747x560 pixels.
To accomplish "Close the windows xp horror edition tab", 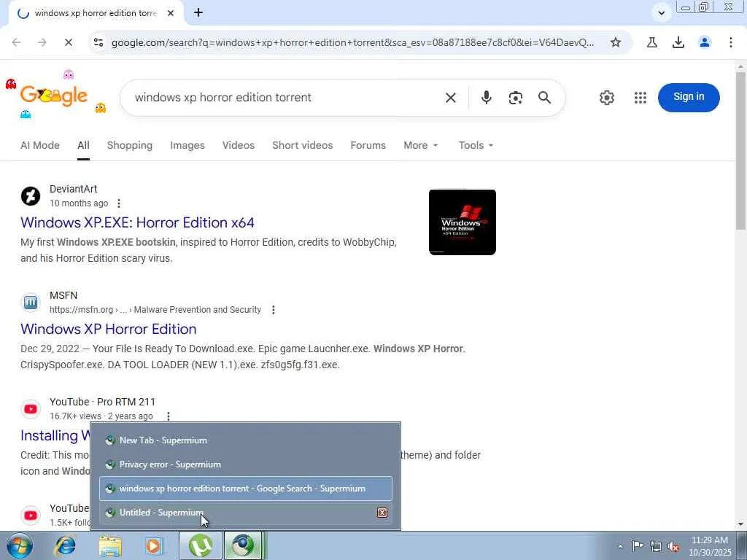I will [x=171, y=13].
